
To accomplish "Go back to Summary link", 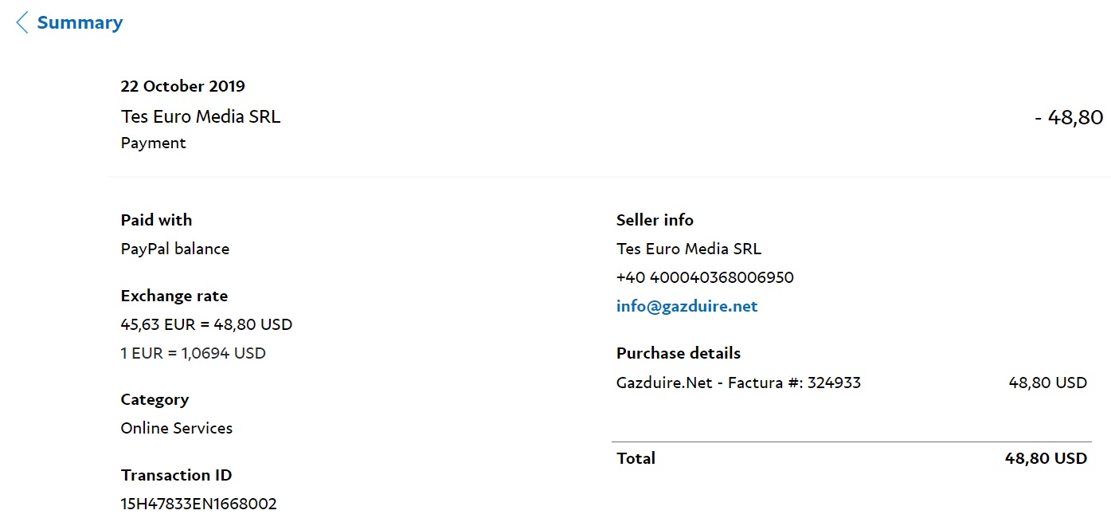I will [80, 22].
